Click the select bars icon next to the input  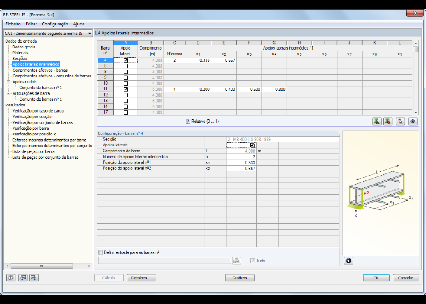coord(237,261)
